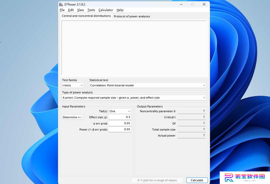Click the Power (1-β err prob) field

(x=120, y=129)
